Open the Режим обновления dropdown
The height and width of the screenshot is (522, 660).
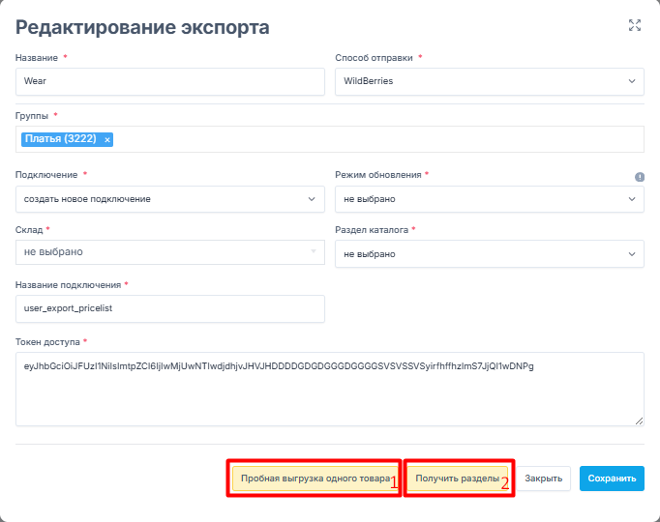[489, 199]
